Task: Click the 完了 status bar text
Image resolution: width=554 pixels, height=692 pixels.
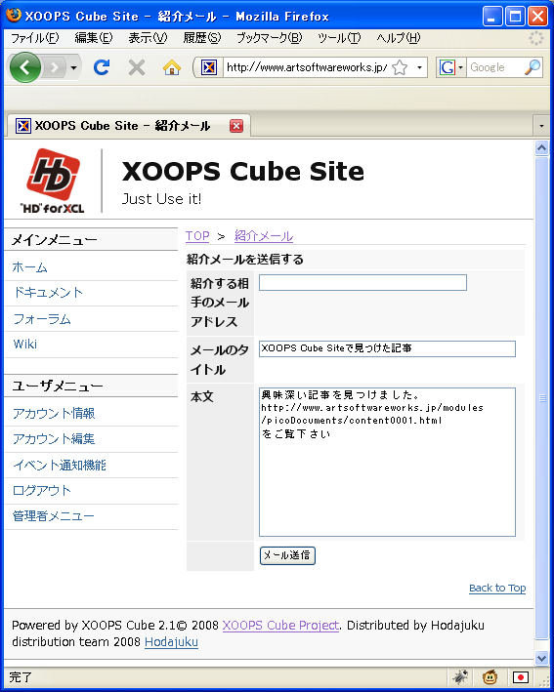Action: click(21, 677)
